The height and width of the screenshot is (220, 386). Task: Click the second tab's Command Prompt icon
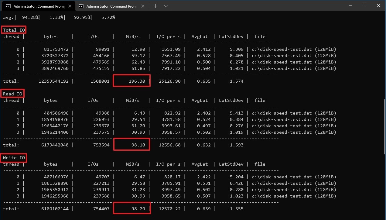[81, 6]
